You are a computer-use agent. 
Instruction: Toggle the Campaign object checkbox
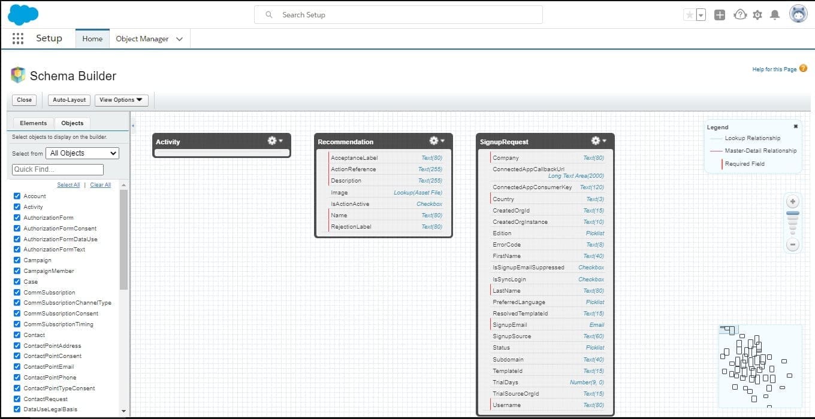click(17, 260)
